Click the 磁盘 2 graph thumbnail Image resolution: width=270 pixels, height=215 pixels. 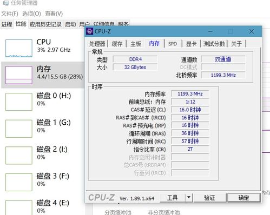(x=19, y=156)
